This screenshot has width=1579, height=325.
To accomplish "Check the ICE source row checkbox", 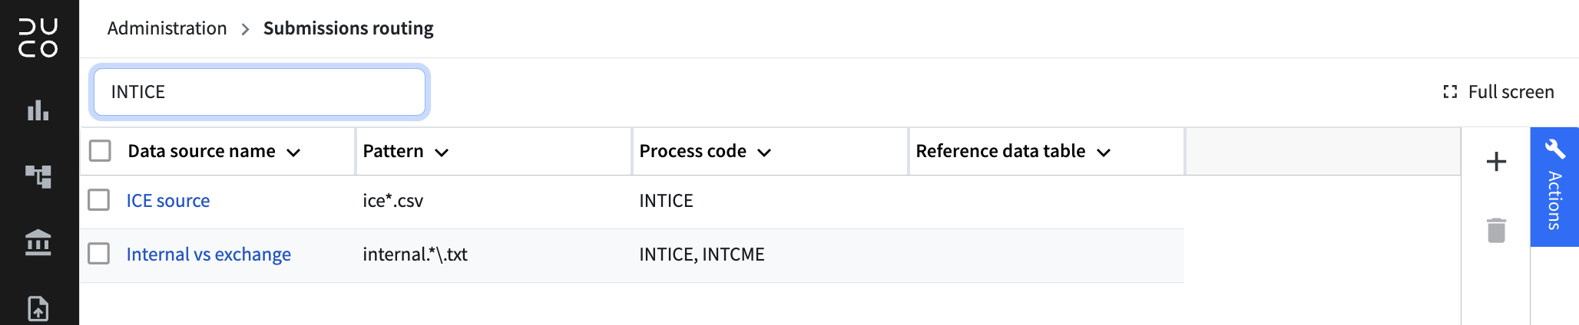I will [x=98, y=200].
